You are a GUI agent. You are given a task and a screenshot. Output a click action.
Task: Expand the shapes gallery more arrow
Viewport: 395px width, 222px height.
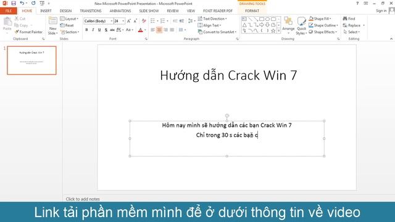(x=278, y=31)
